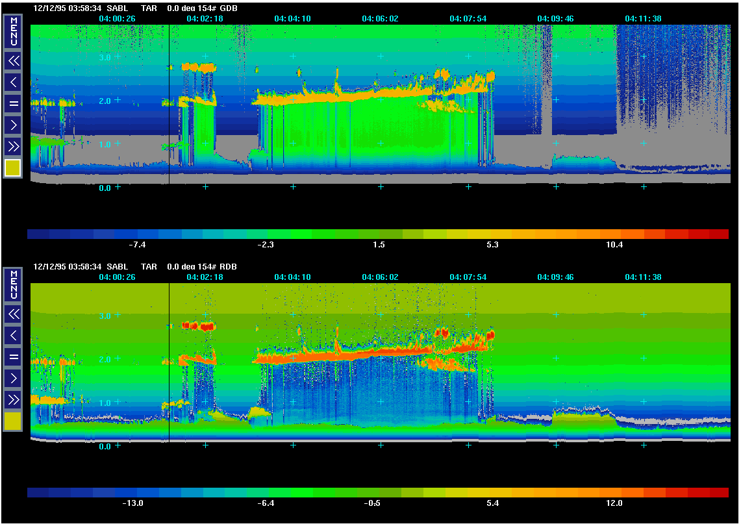741x526 pixels.
Task: Step back with single-left arrow in RDB panel
Action: click(x=13, y=336)
